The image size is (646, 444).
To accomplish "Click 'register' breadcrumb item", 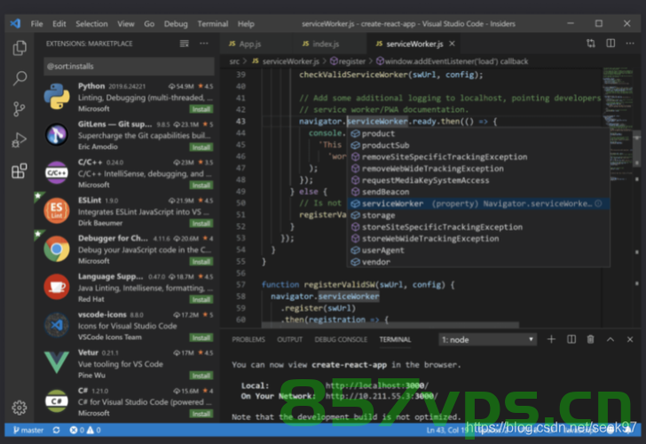I will coord(348,61).
